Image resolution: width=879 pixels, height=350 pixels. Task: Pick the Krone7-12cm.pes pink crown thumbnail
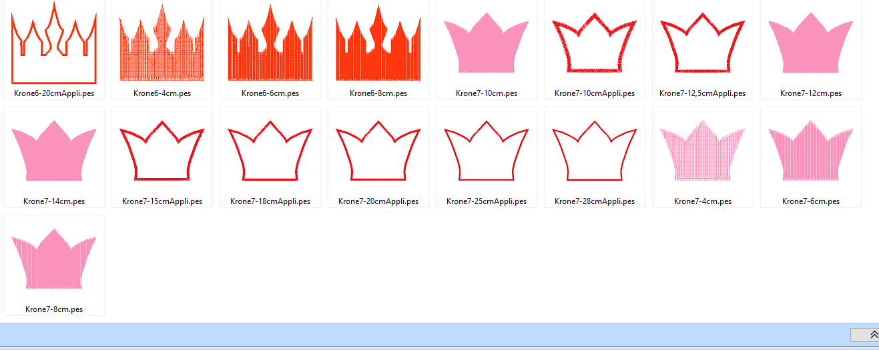(x=811, y=43)
